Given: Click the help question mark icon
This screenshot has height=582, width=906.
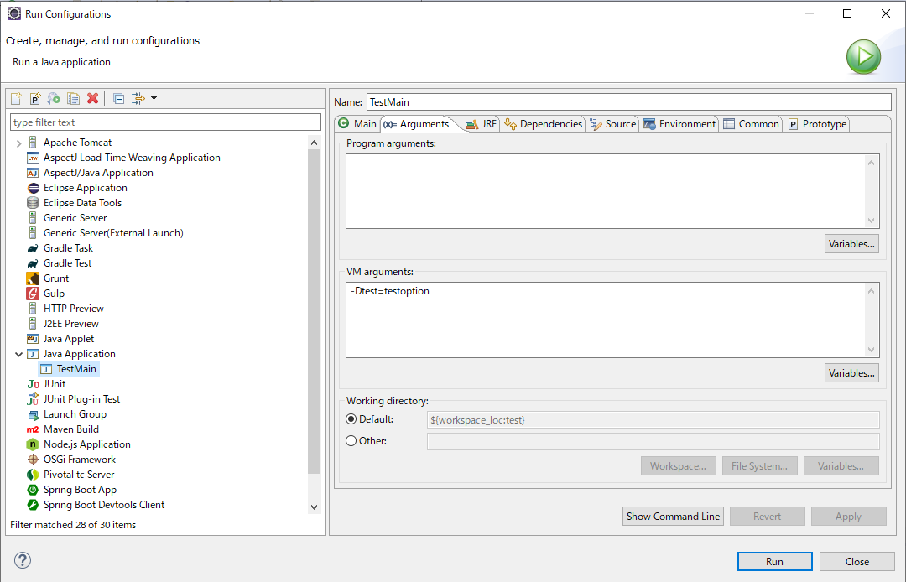Looking at the screenshot, I should [x=23, y=560].
